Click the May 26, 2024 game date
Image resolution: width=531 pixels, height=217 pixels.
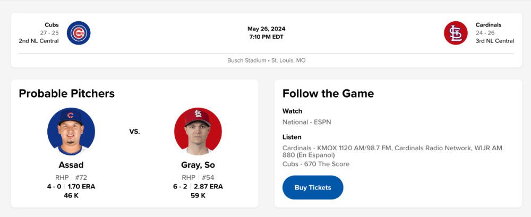pos(266,29)
